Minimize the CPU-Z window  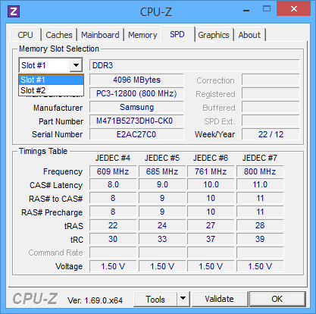pyautogui.click(x=246, y=11)
